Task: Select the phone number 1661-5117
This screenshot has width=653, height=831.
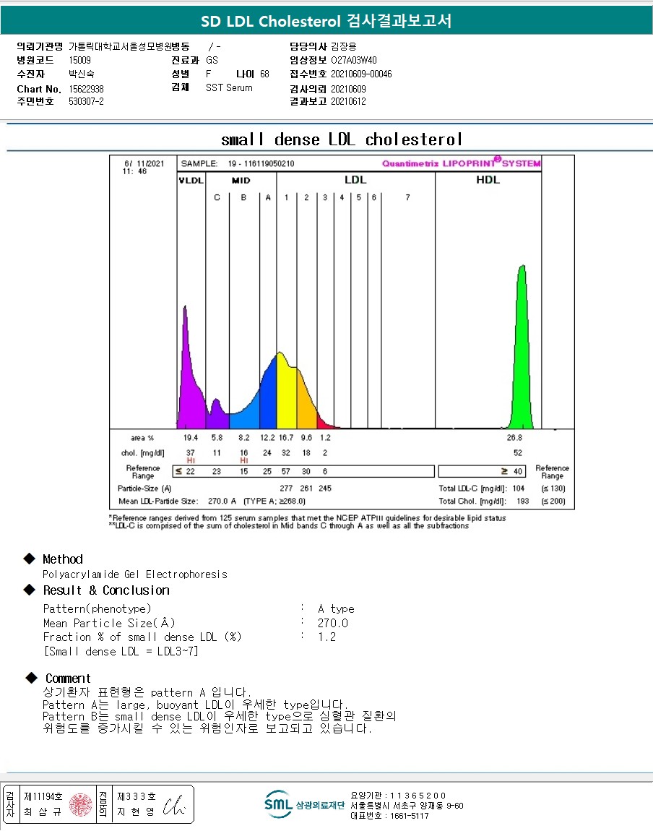Action: (x=410, y=816)
